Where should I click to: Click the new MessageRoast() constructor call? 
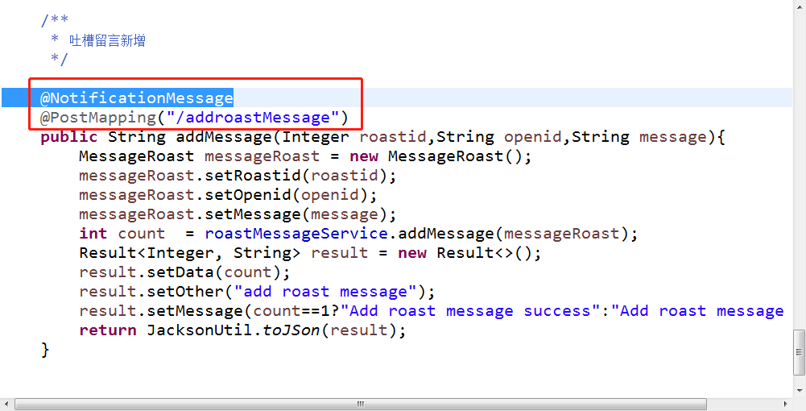pyautogui.click(x=440, y=156)
